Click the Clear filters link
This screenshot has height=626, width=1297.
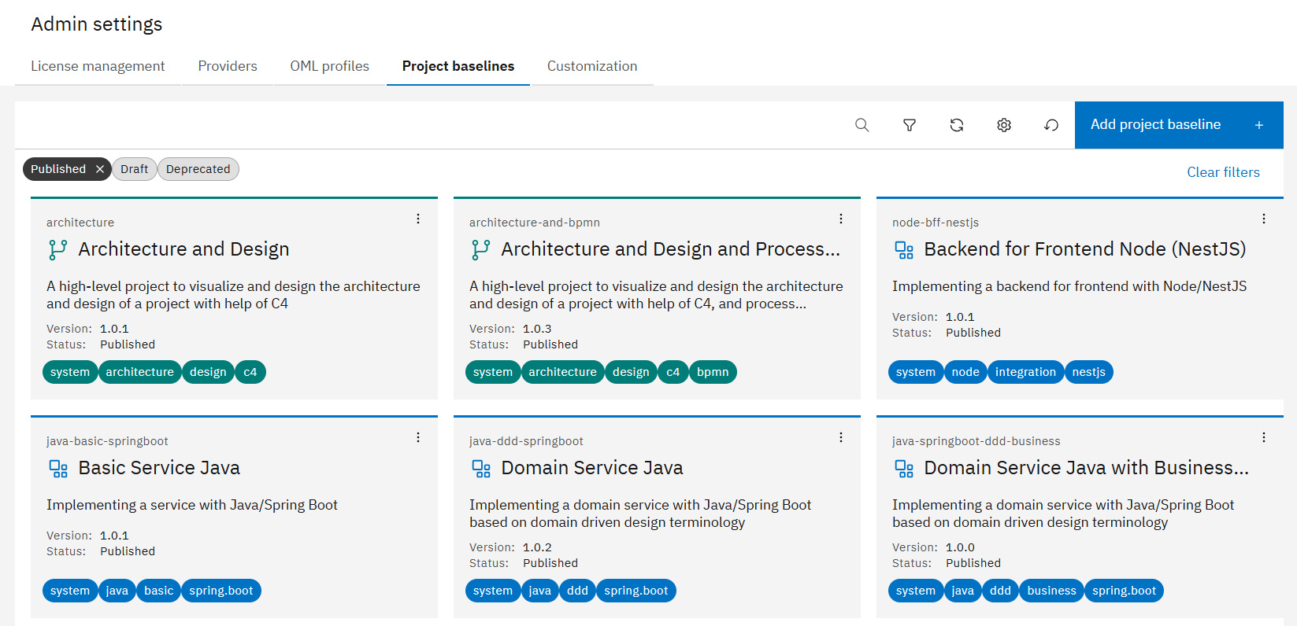(1223, 172)
